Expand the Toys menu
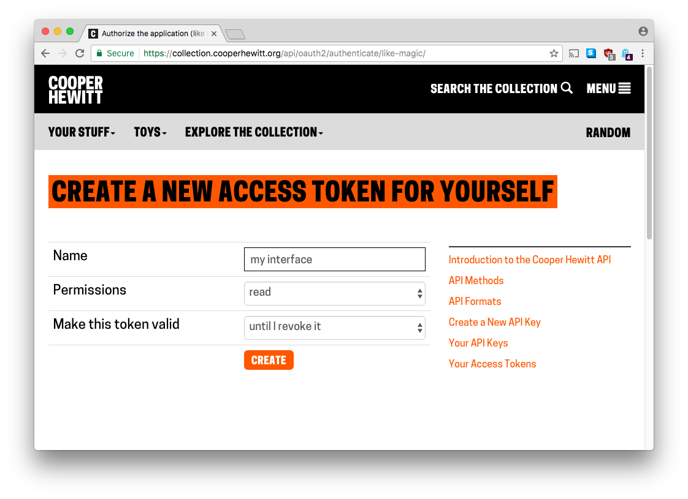 (150, 132)
